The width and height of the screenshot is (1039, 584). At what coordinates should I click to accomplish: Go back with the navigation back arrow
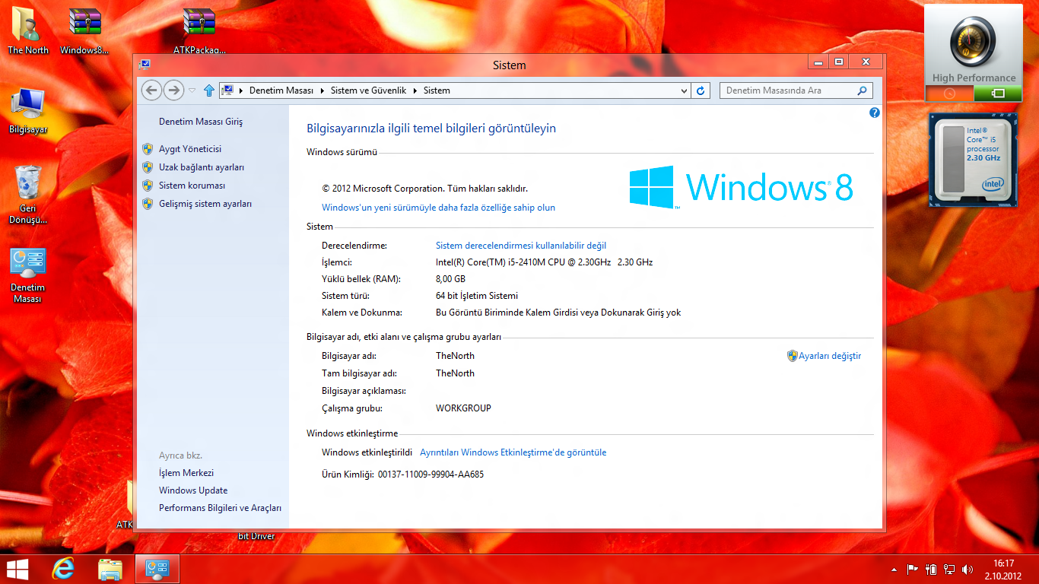coord(151,90)
